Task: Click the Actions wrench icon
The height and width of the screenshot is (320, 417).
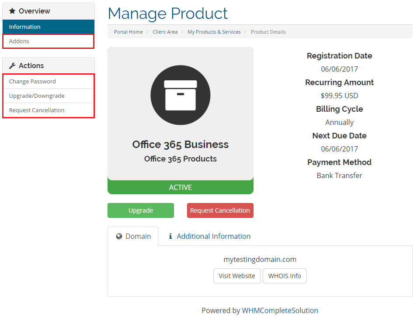Action: point(12,65)
